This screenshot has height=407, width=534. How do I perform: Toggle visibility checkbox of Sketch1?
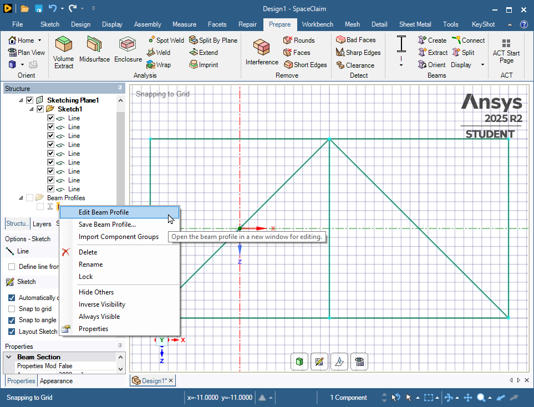click(40, 109)
